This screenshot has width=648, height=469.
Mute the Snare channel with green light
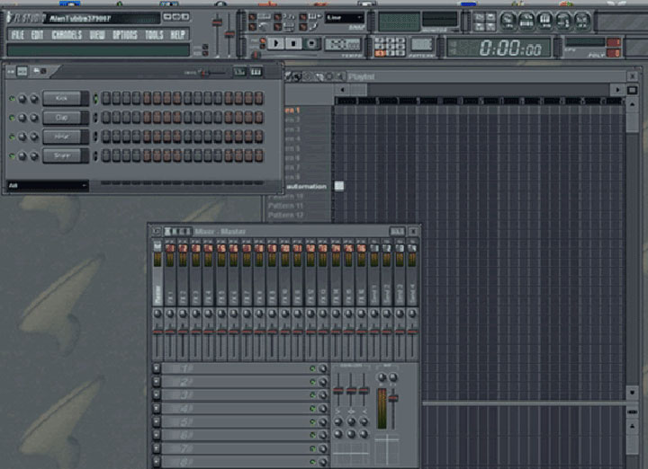click(12, 156)
